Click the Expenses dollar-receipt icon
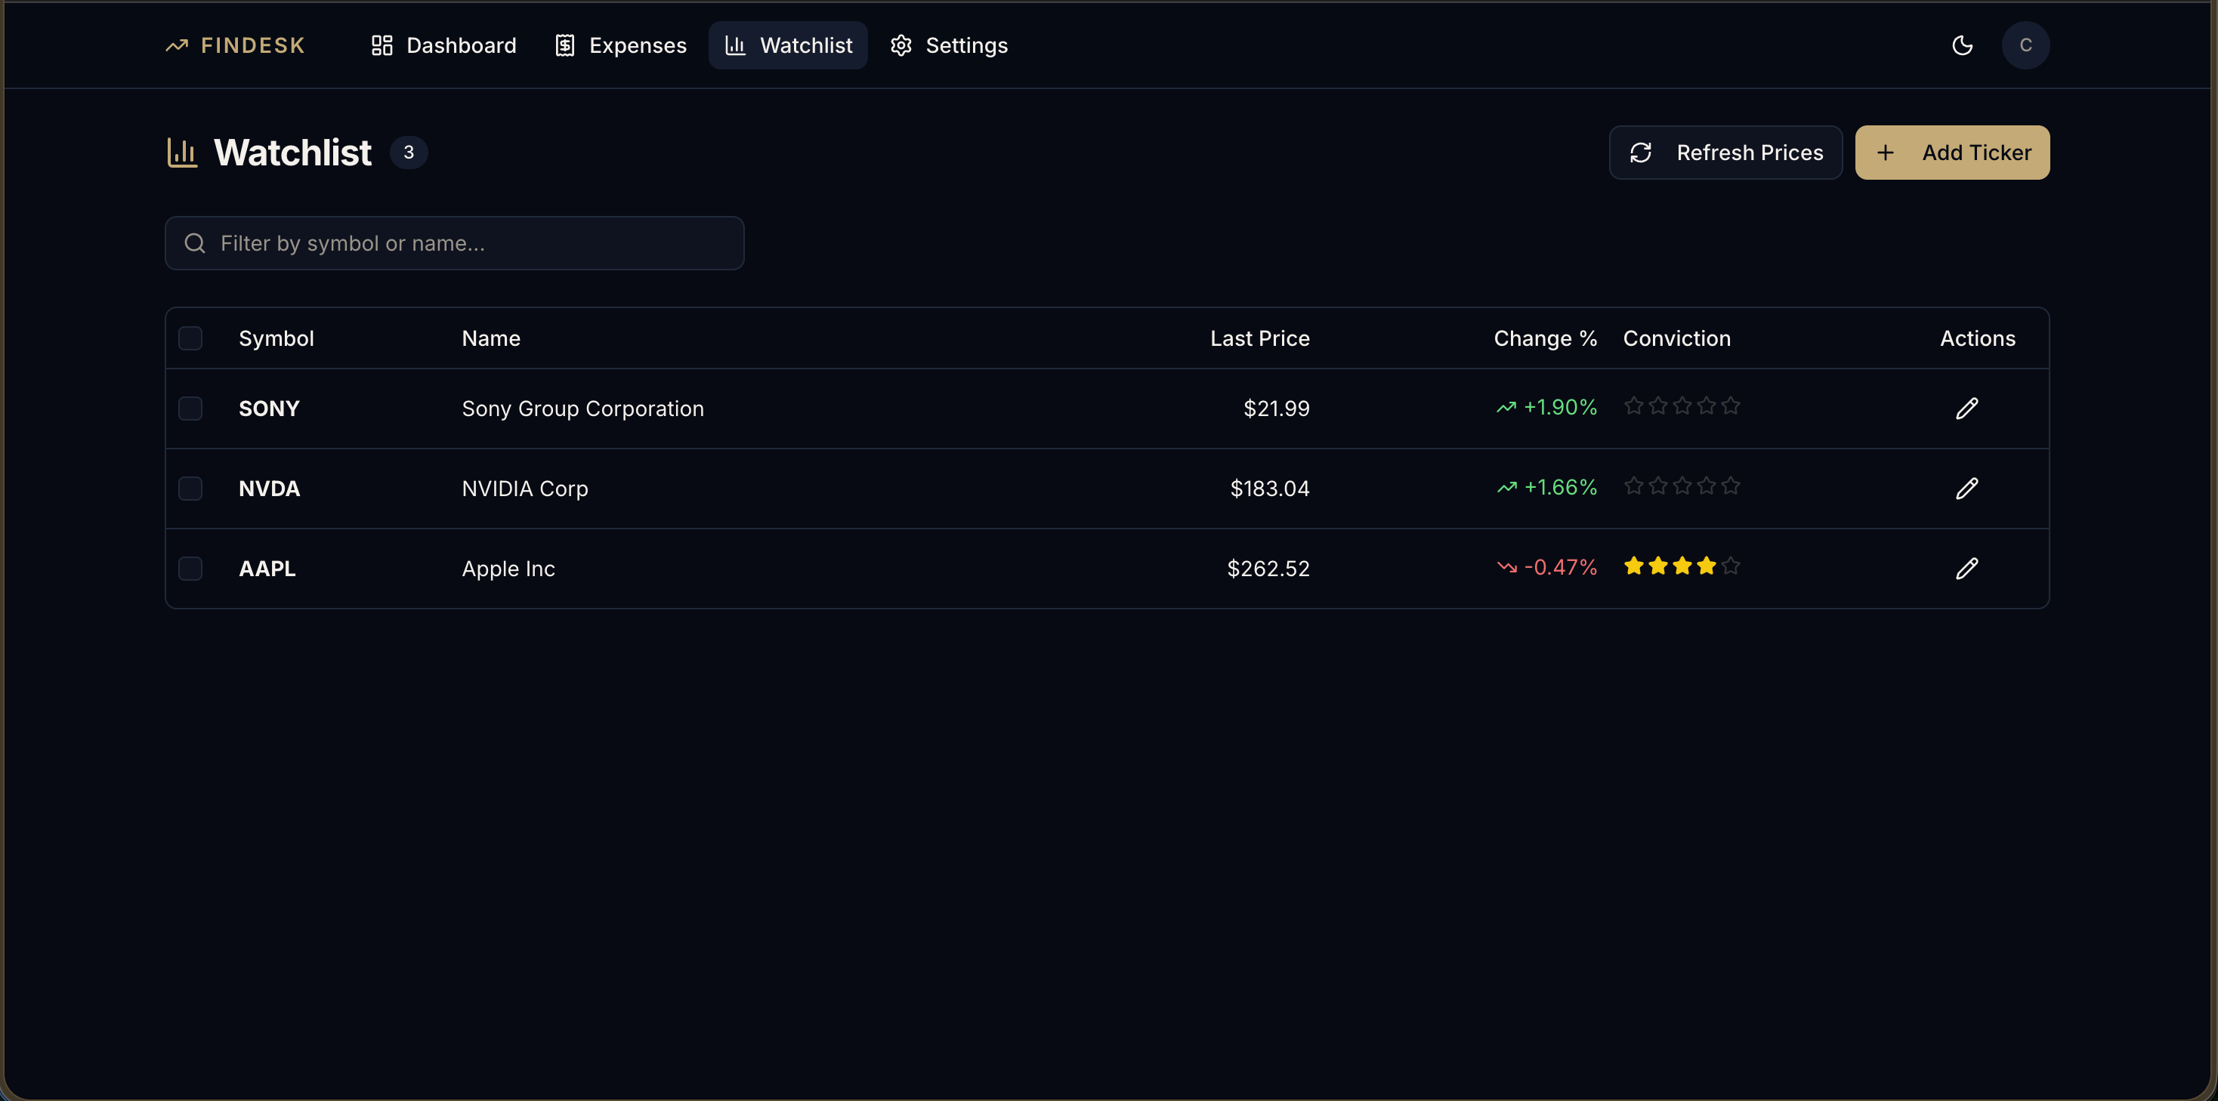The image size is (2218, 1101). pos(565,45)
